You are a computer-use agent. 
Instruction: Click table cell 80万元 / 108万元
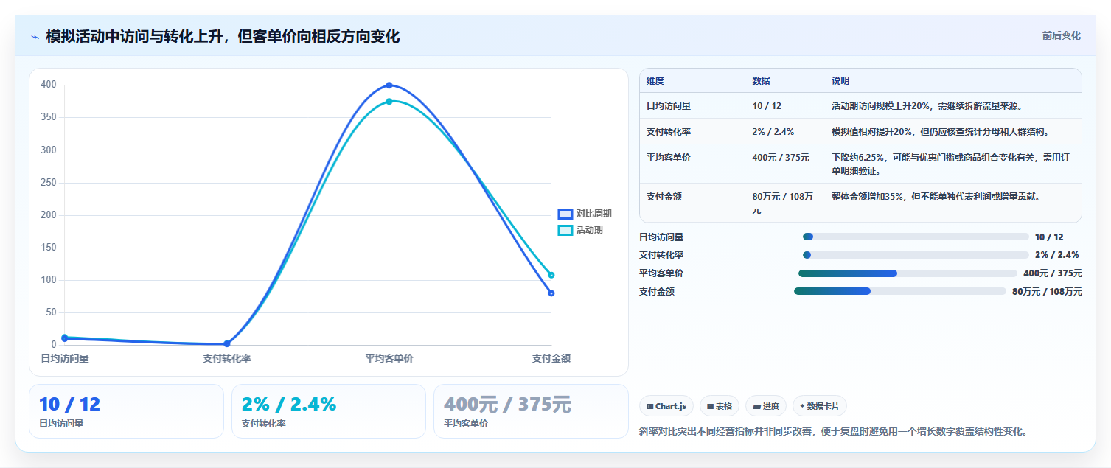tap(784, 203)
